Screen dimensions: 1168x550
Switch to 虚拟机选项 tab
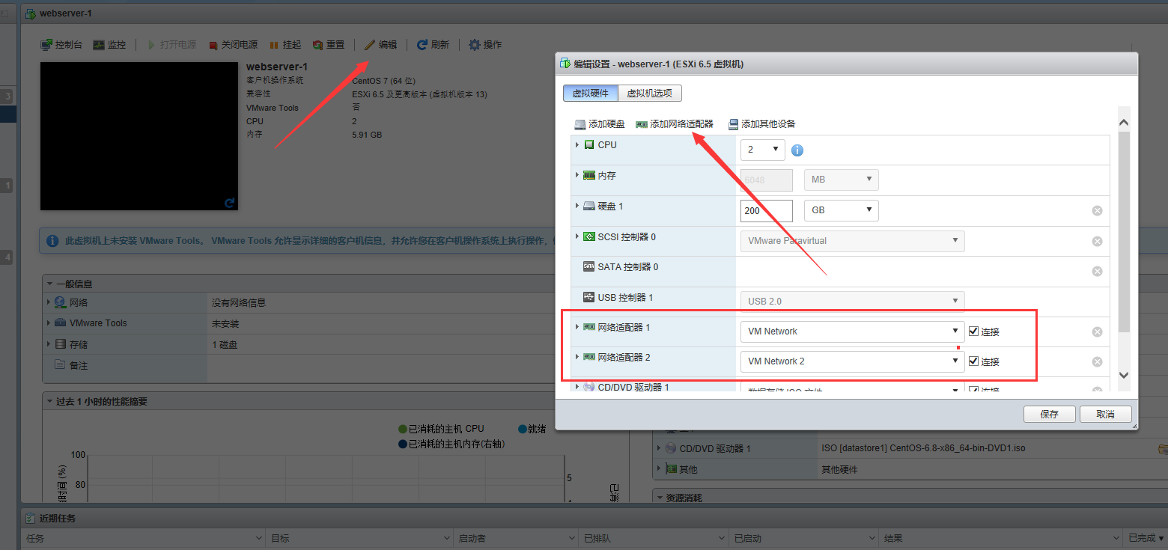[x=650, y=94]
